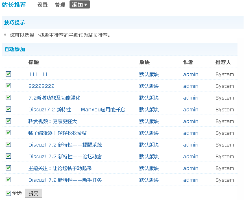Click admin author for 帖子编辑器 row

(x=191, y=133)
